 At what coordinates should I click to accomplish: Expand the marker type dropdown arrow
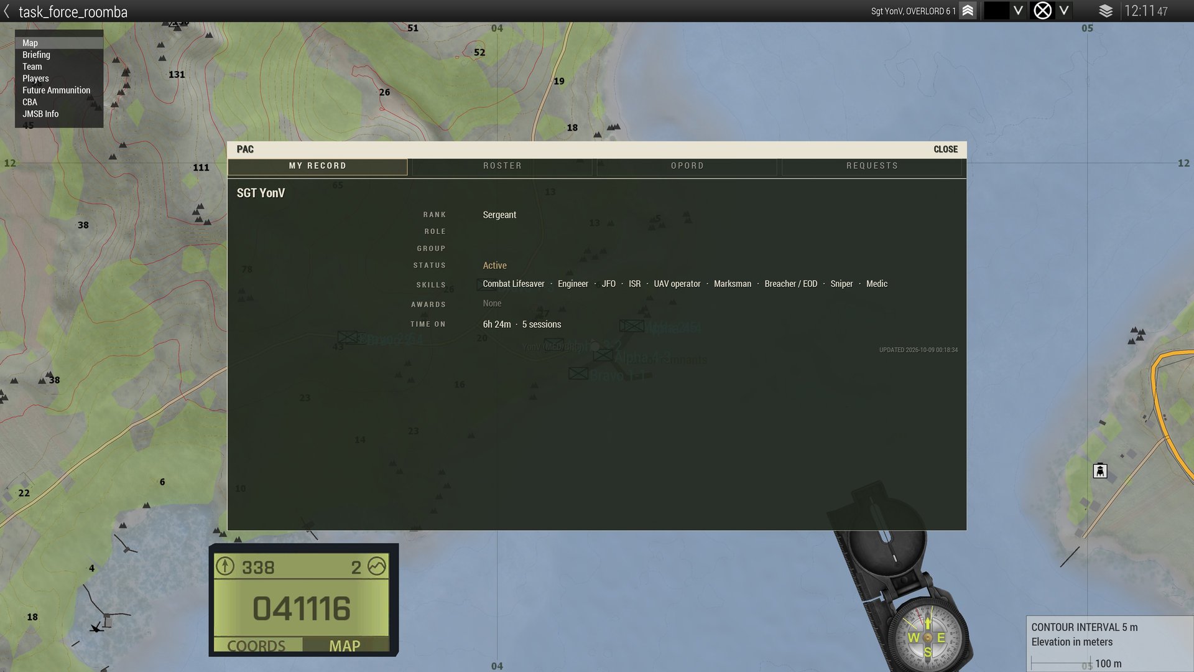(1064, 11)
